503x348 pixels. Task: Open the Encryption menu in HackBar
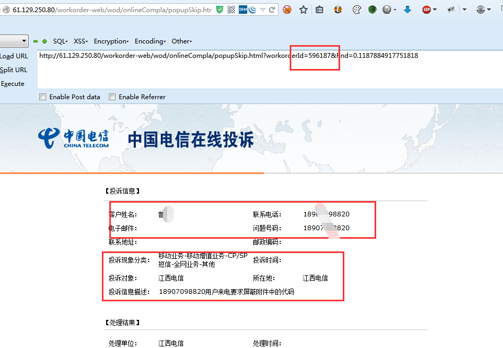pos(111,41)
